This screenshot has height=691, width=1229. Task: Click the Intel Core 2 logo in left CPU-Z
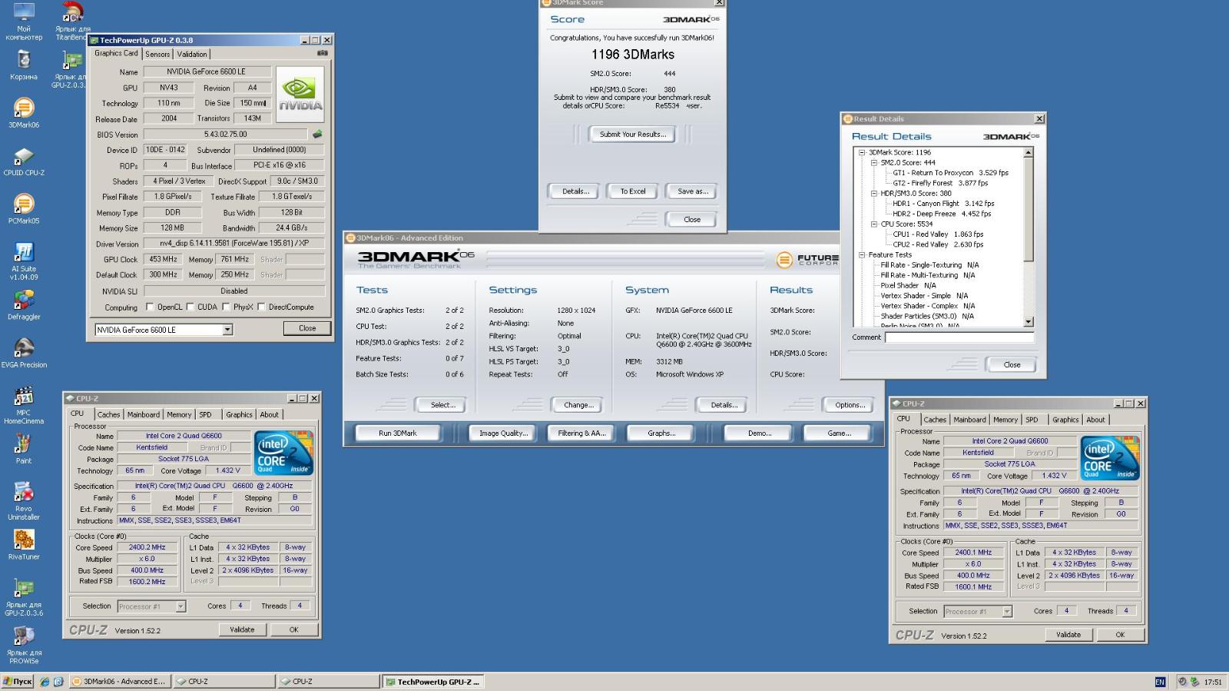[283, 453]
